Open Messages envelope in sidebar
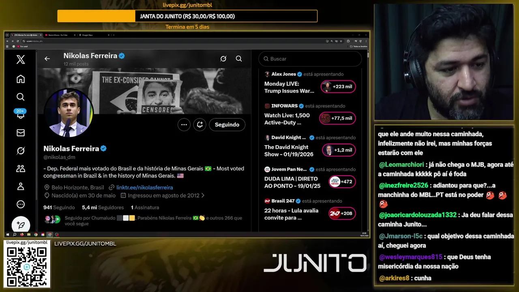Image resolution: width=519 pixels, height=292 pixels. pyautogui.click(x=21, y=133)
